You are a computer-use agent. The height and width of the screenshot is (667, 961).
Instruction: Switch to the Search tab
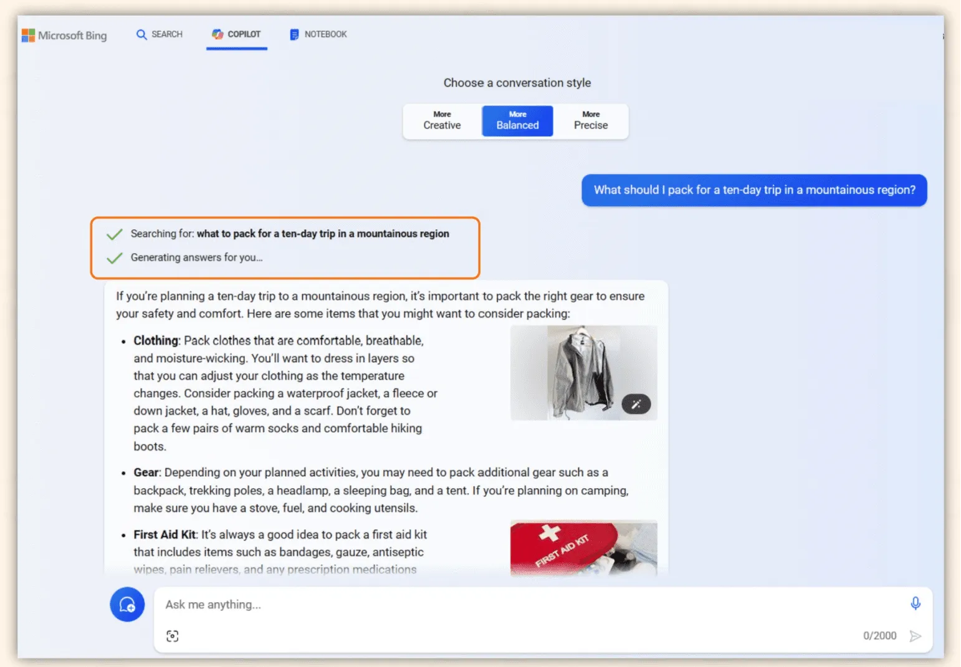pos(160,34)
